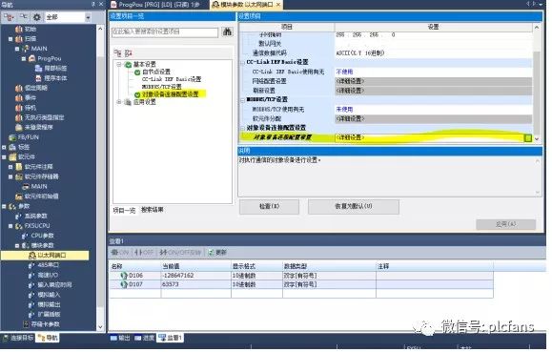This screenshot has width=552, height=352.
Task: Select 未登录程序 folder in navigation
Action: (39, 127)
